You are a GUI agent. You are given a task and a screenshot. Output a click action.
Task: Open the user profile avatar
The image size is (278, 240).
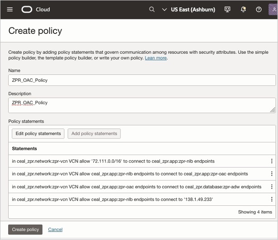273,9
